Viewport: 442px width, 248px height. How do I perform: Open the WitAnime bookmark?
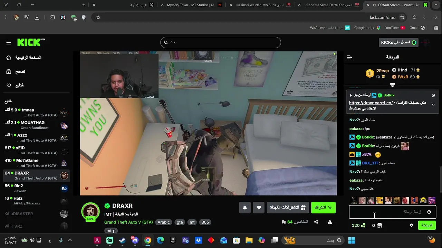(330, 28)
